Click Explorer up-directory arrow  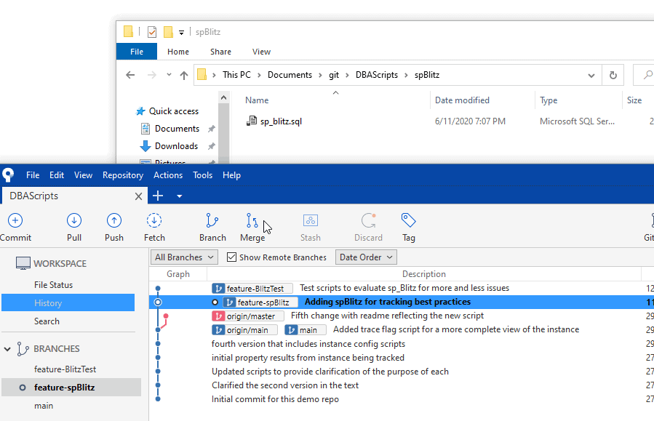pyautogui.click(x=184, y=75)
